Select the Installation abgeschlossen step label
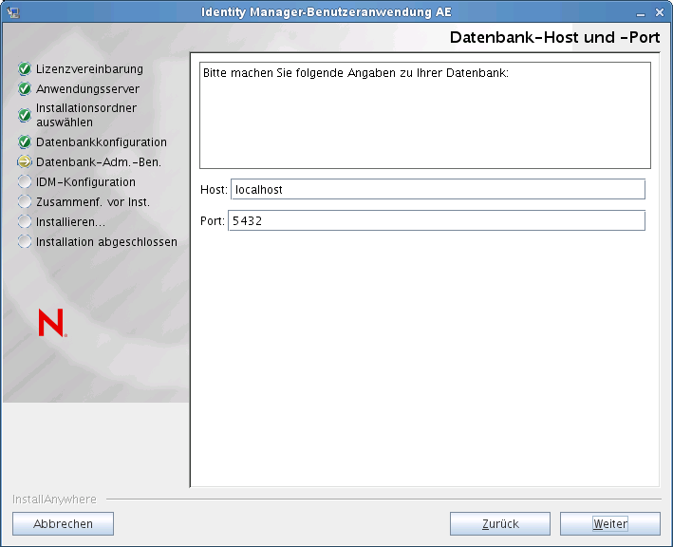673x547 pixels. tap(106, 242)
